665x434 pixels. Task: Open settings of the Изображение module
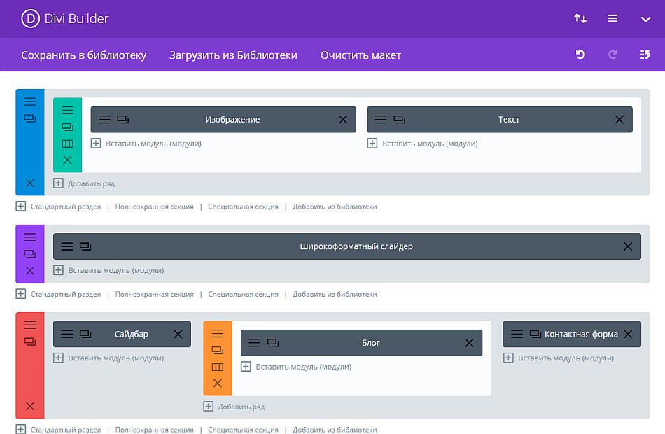(x=105, y=119)
